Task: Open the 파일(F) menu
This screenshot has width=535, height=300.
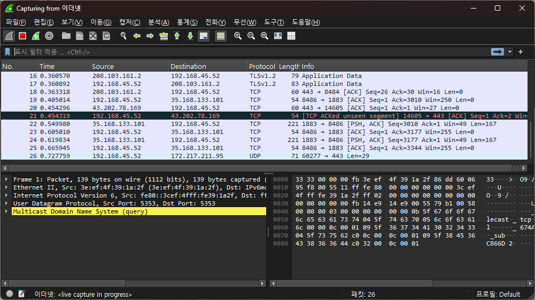Action: point(15,22)
